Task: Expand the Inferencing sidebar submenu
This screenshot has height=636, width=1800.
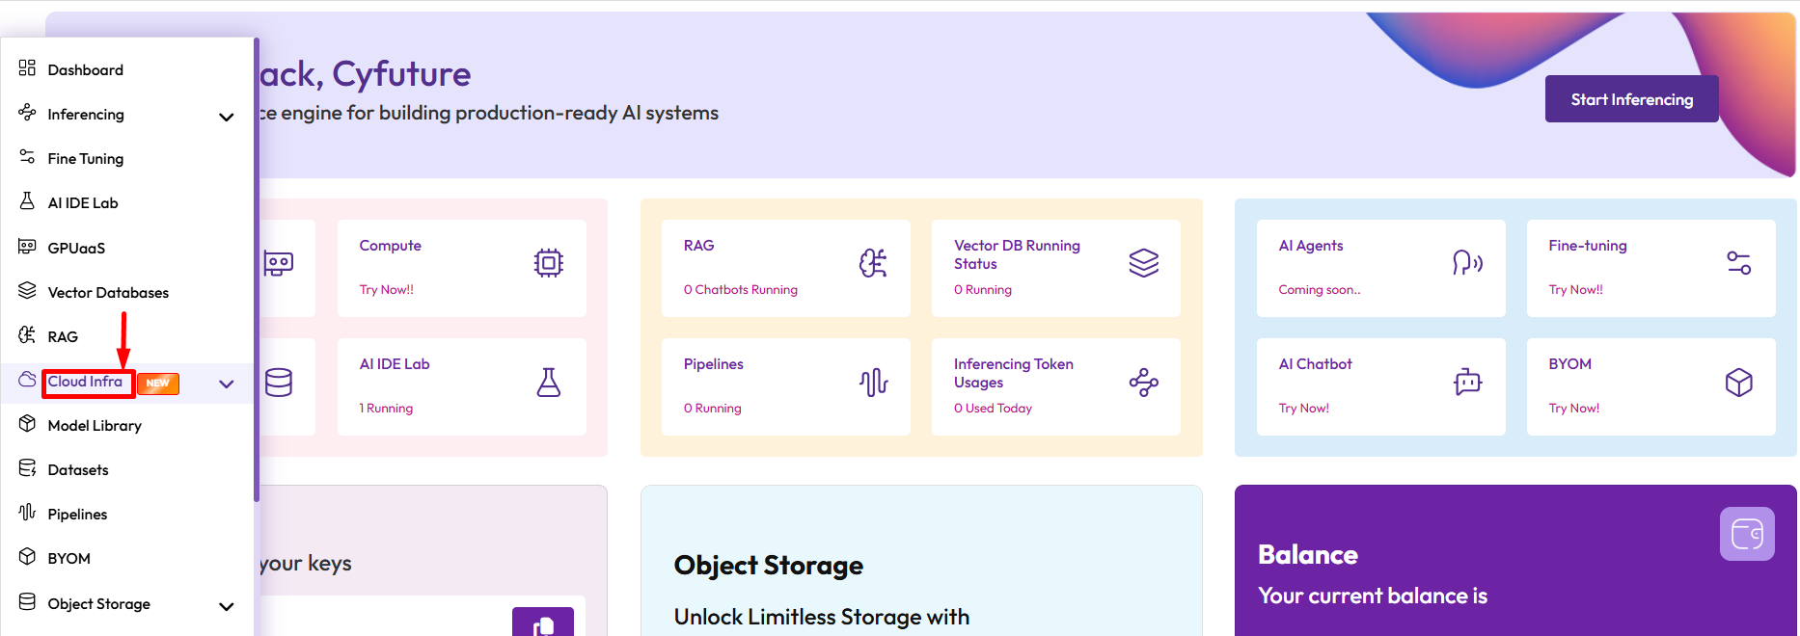Action: 227,118
